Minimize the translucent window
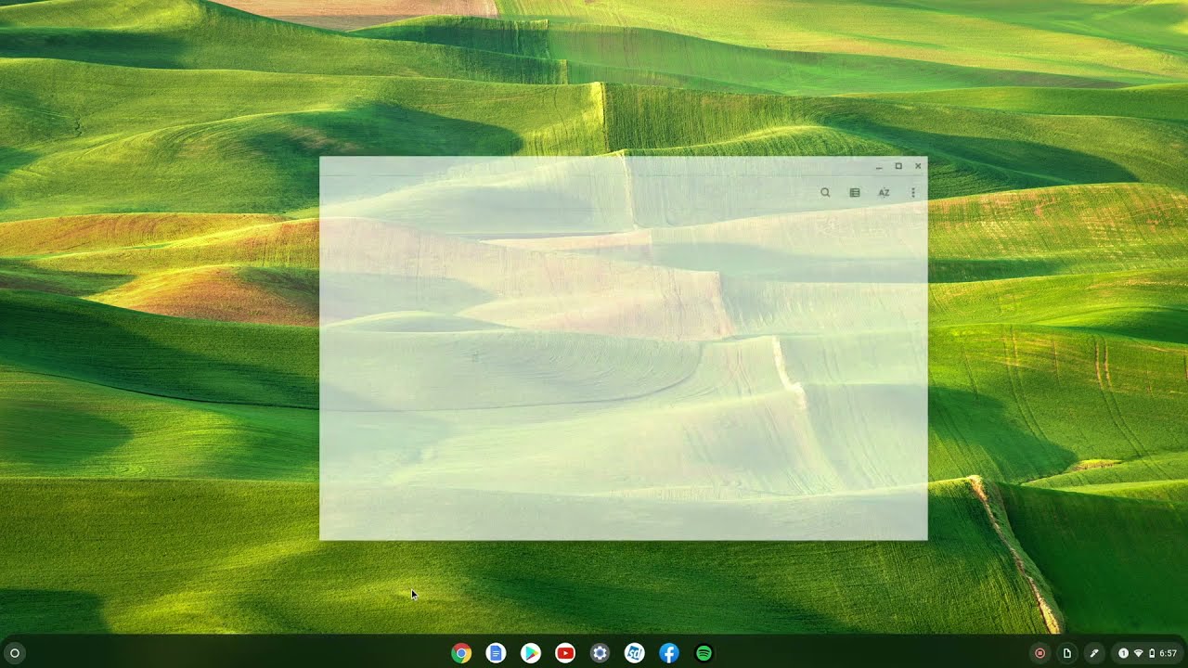The width and height of the screenshot is (1188, 668). click(x=878, y=167)
